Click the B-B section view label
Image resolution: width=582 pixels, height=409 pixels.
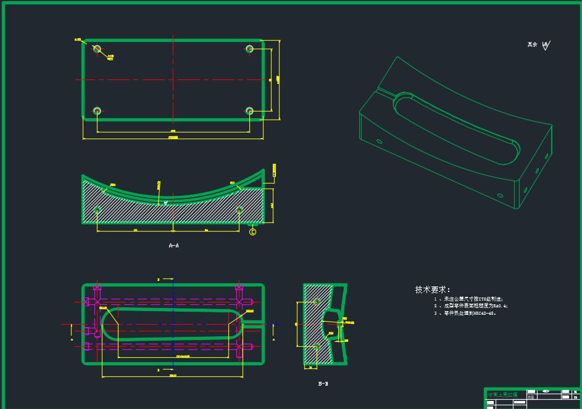[323, 384]
